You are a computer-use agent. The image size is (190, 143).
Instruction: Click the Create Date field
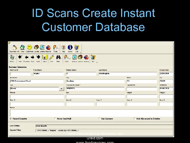(x=166, y=74)
